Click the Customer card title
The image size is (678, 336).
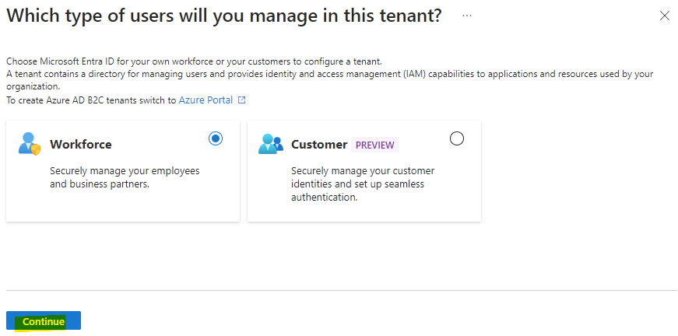319,144
